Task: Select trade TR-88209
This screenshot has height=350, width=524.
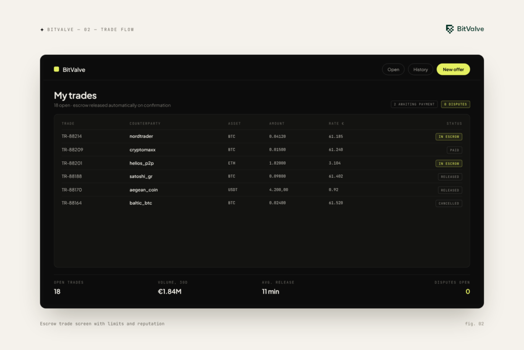Action: click(72, 150)
